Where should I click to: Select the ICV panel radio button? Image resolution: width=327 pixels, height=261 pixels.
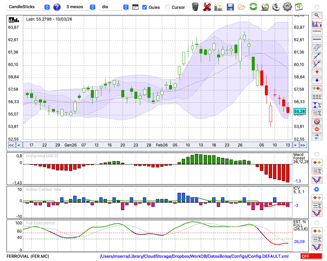(317, 189)
